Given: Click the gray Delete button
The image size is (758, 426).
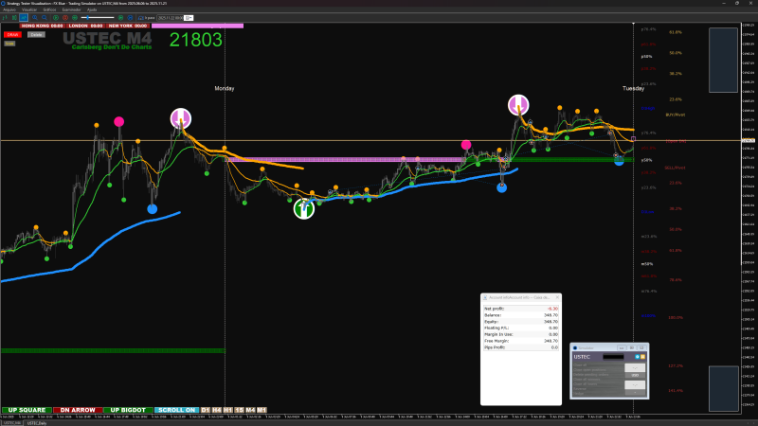Looking at the screenshot, I should [x=36, y=35].
